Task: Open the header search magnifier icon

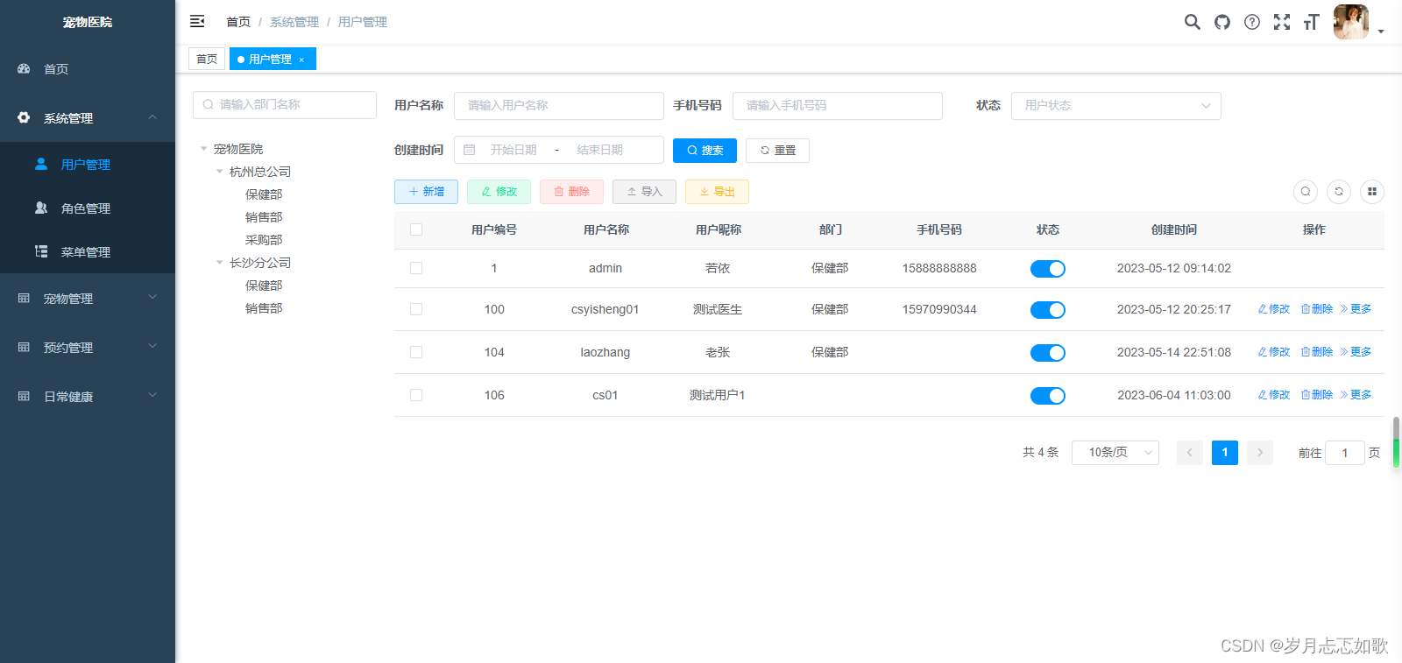Action: (x=1193, y=22)
